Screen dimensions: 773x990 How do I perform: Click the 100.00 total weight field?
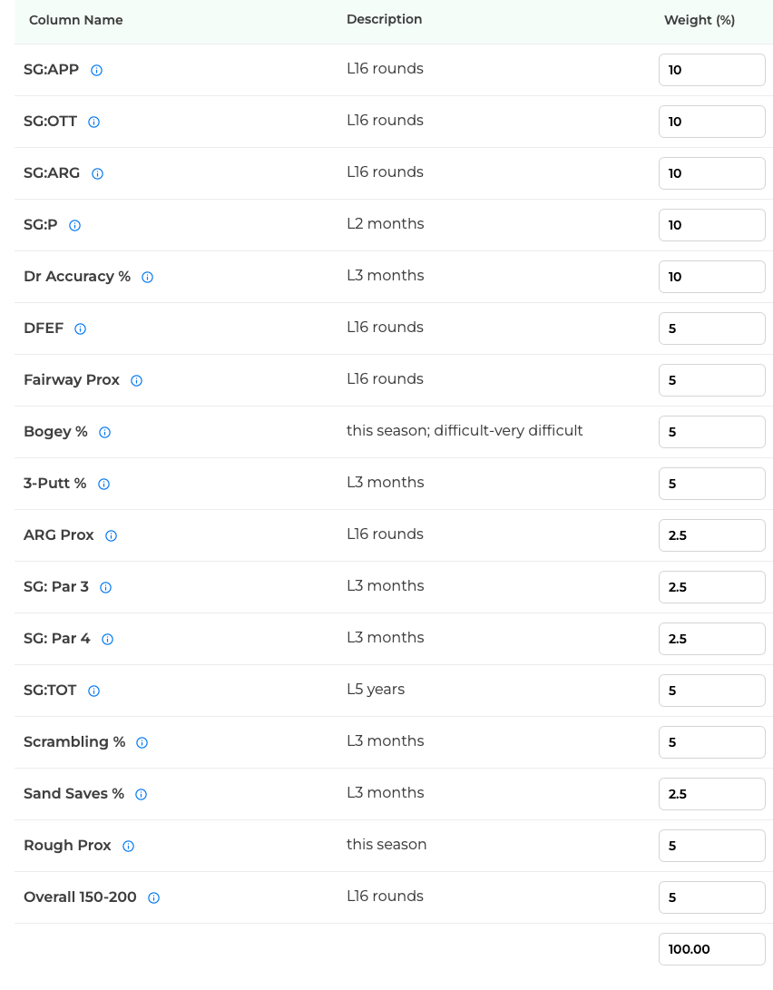coord(712,949)
